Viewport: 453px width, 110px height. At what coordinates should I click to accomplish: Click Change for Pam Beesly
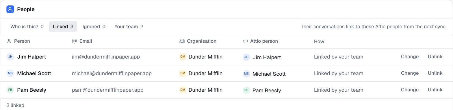[410, 90]
